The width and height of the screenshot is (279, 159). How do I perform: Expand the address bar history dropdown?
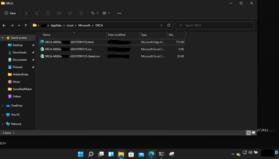click(161, 25)
